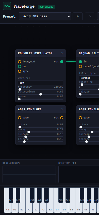Click the pm input port on the oscillator
99x215 pixels.
(20, 66)
